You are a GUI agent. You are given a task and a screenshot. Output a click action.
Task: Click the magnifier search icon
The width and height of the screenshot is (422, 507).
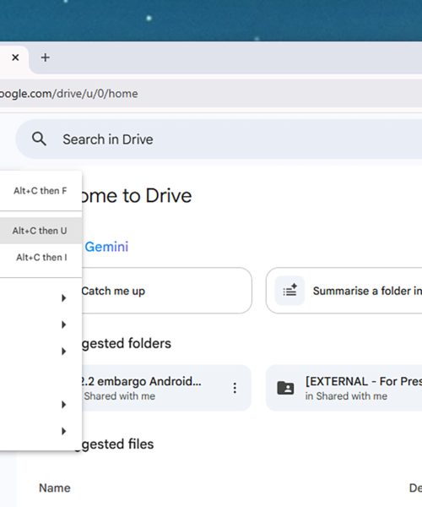point(39,139)
